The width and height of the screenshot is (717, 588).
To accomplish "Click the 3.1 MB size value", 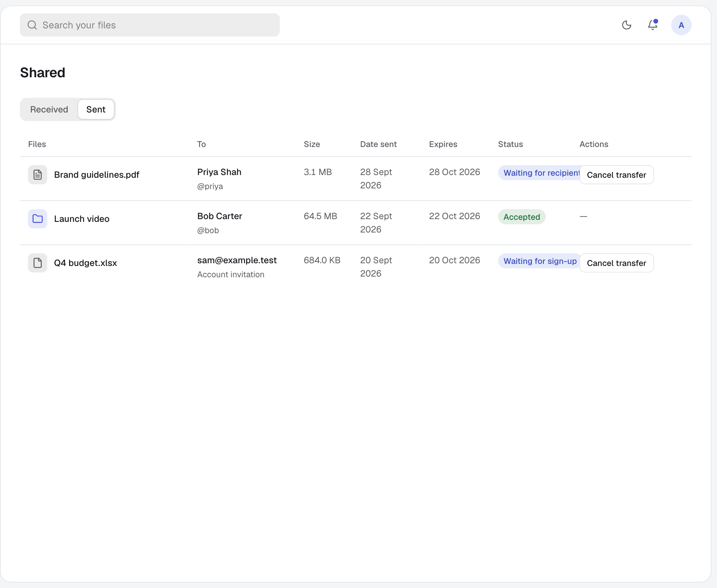I will pyautogui.click(x=318, y=172).
